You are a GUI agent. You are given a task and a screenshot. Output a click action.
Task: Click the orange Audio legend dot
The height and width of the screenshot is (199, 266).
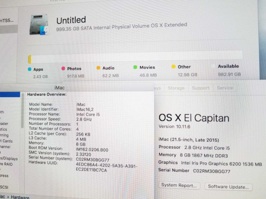tap(98, 68)
